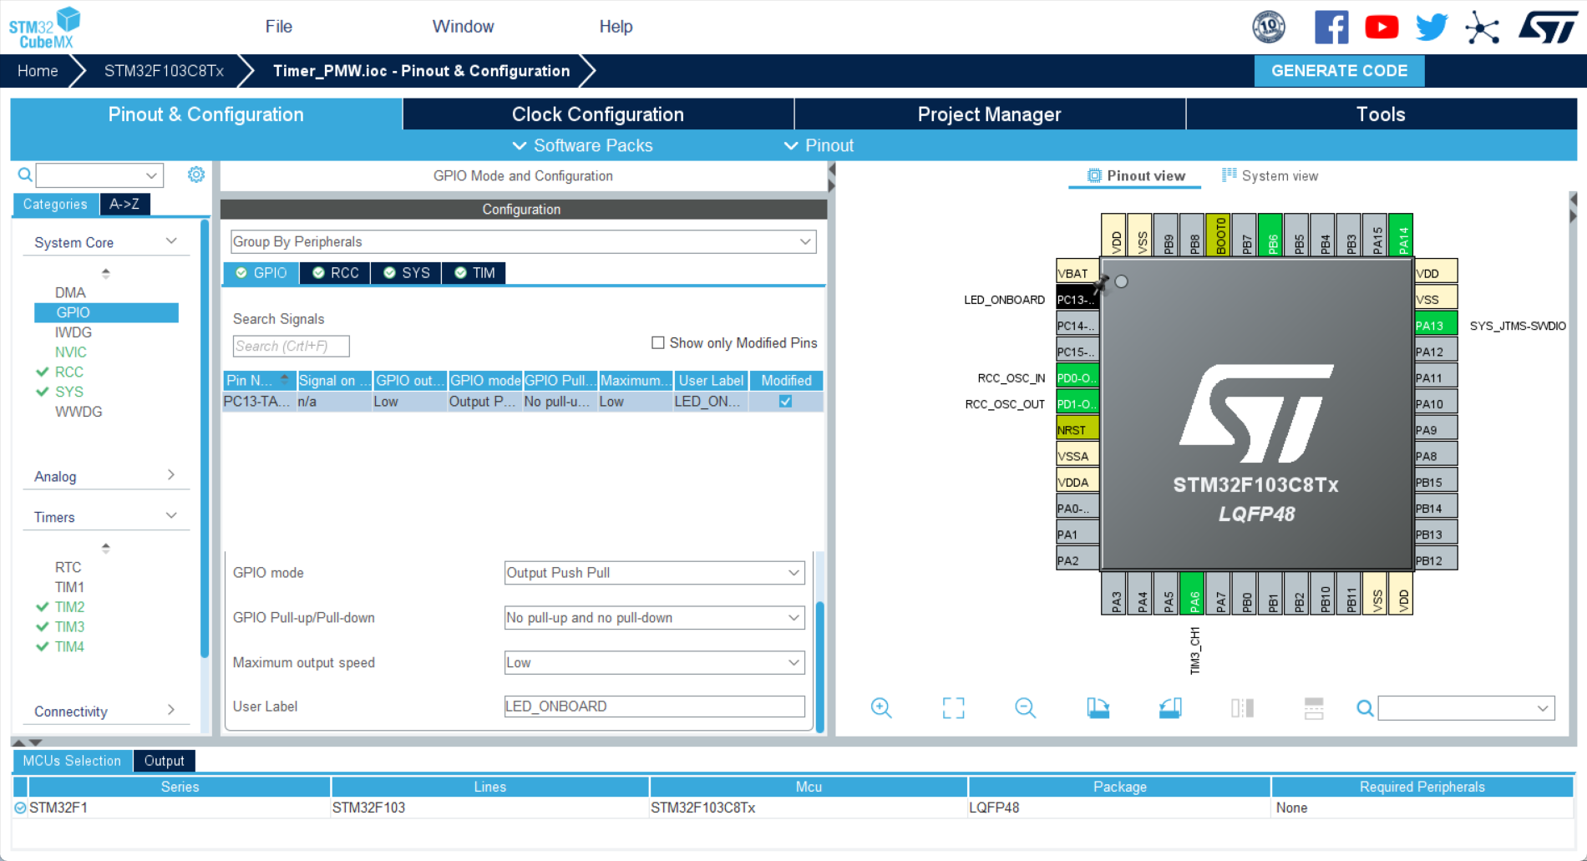Open the GPIO mode dropdown

[654, 572]
